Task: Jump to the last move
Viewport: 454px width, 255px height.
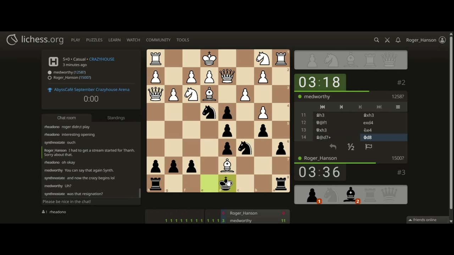Action: click(379, 107)
